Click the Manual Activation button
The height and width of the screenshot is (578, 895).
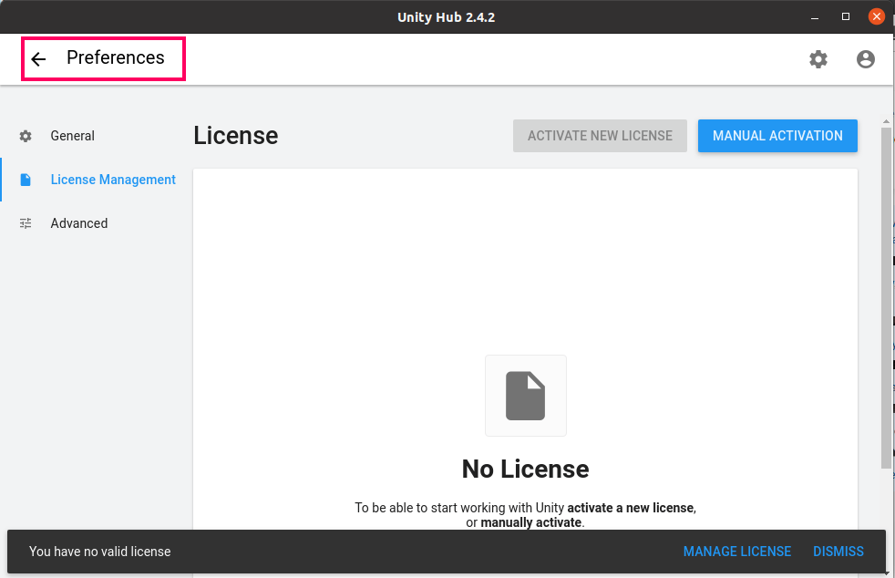777,136
